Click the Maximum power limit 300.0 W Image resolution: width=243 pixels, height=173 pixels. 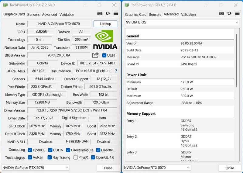click(x=187, y=96)
